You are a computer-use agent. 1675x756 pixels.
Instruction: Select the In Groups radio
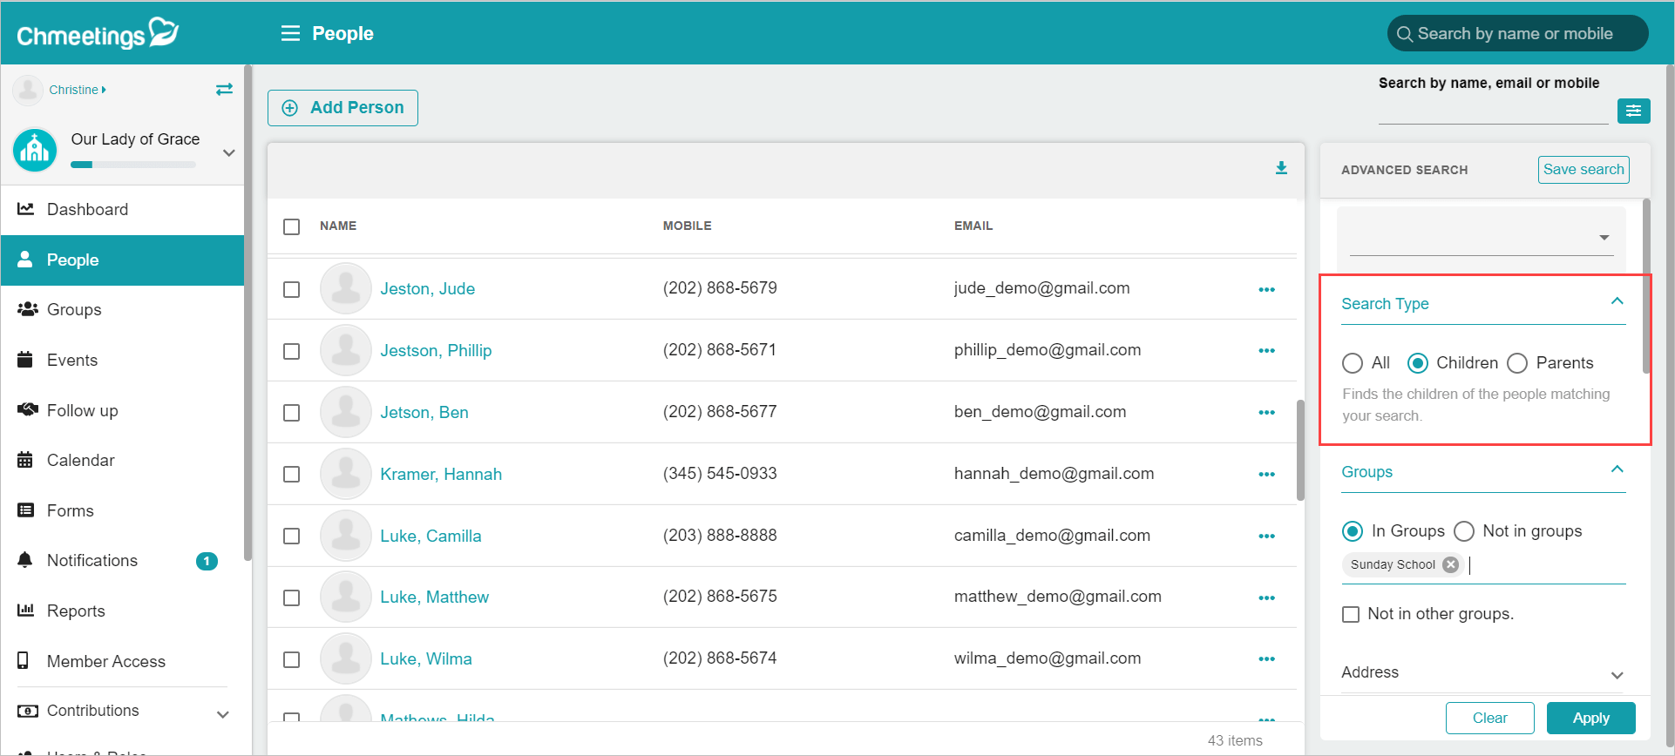coord(1353,531)
